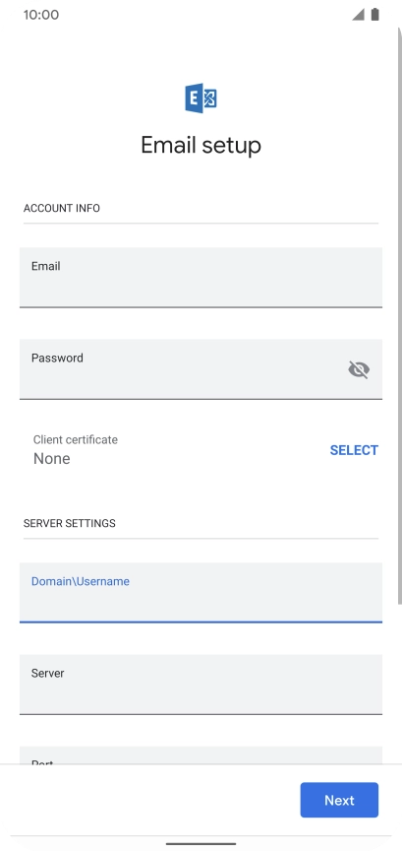
Task: Click the Next button
Action: pyautogui.click(x=340, y=800)
